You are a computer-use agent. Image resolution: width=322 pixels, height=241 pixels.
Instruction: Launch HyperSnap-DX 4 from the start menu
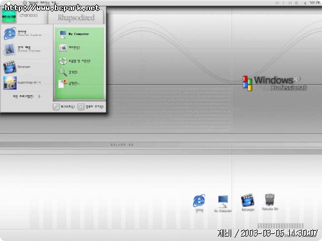click(22, 83)
